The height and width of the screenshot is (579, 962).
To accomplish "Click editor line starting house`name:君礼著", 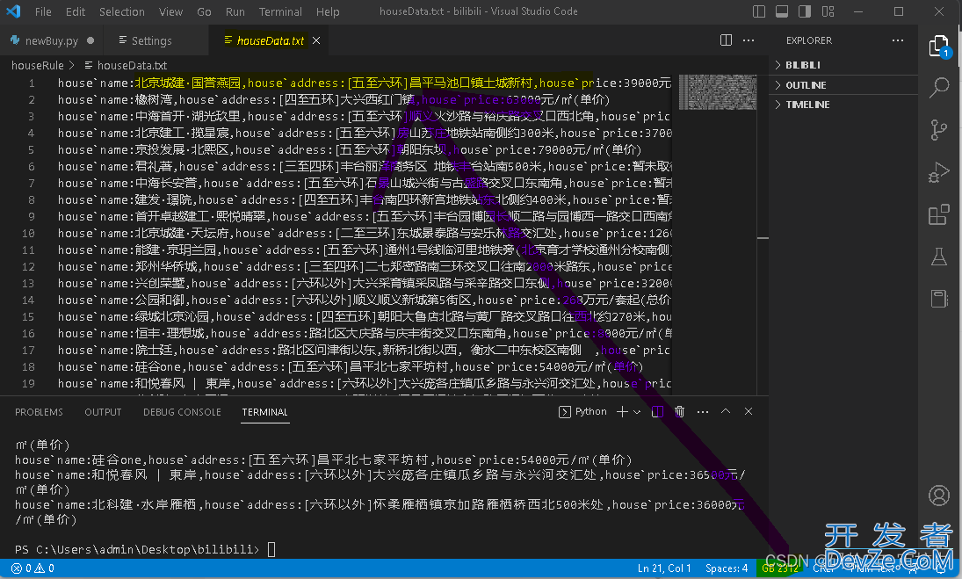I will (x=365, y=166).
